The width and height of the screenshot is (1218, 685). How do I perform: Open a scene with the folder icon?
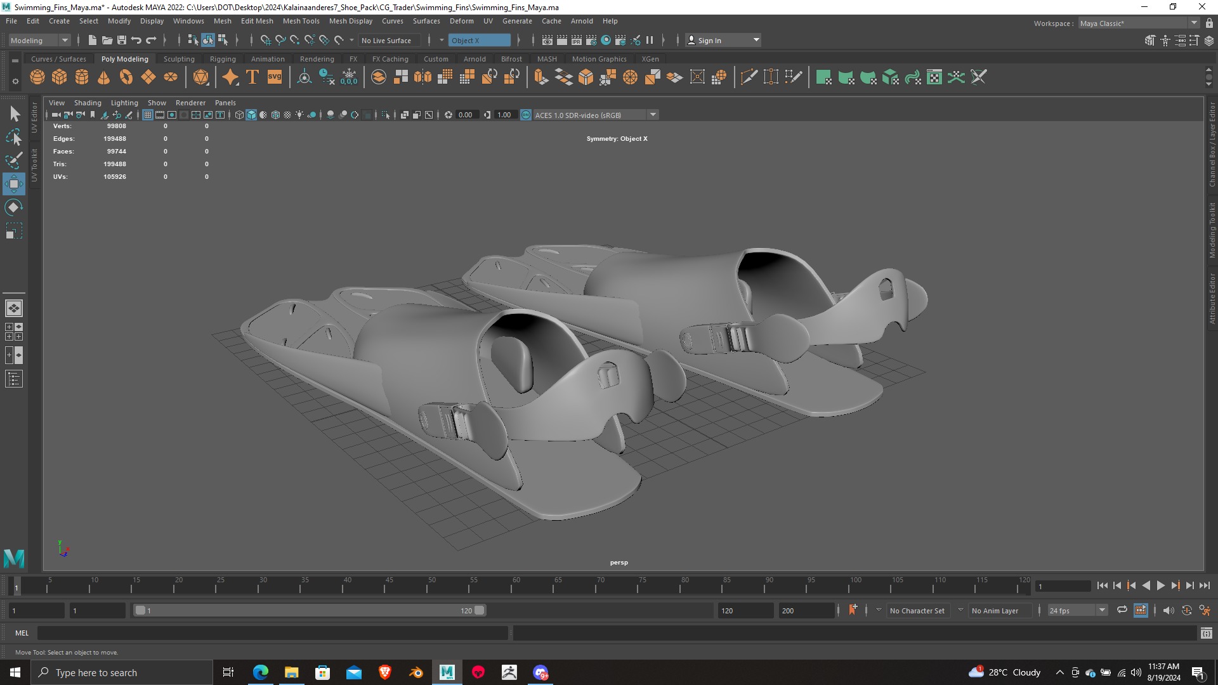(x=107, y=40)
